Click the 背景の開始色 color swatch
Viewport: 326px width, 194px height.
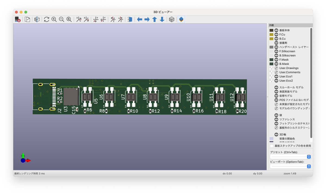pos(271,139)
